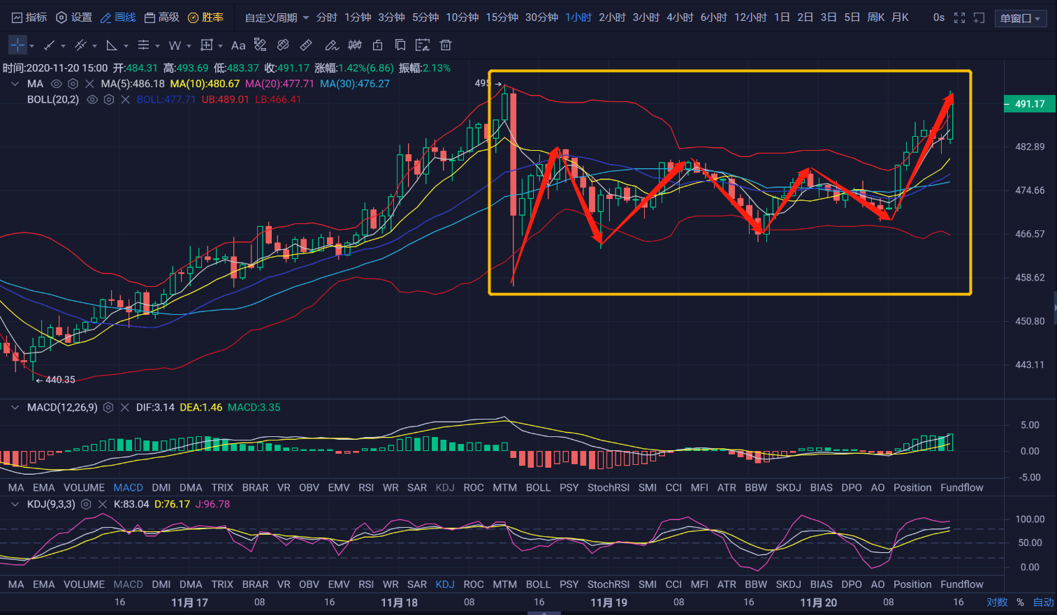Open the 自定义周期 custom period dropdown
1057x615 pixels.
(x=277, y=17)
